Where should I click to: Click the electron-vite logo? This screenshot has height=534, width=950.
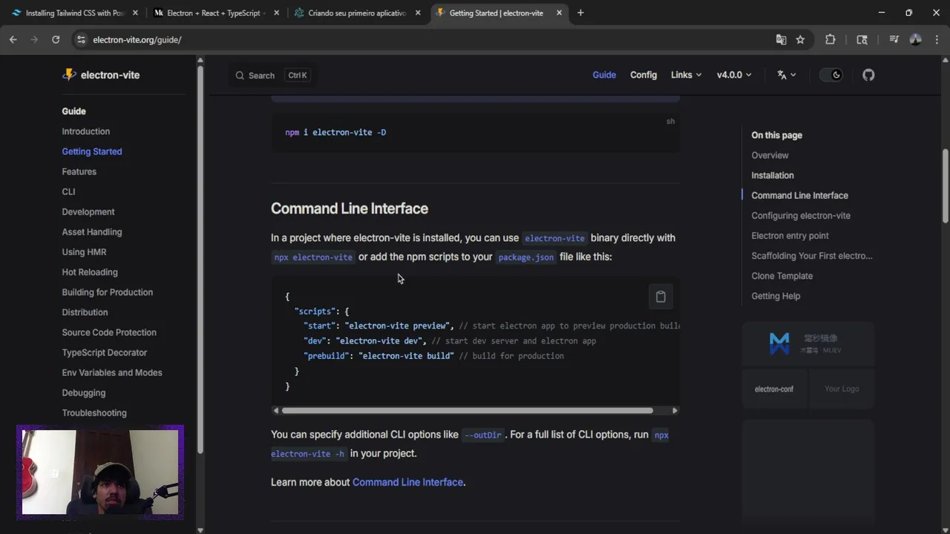pos(101,75)
